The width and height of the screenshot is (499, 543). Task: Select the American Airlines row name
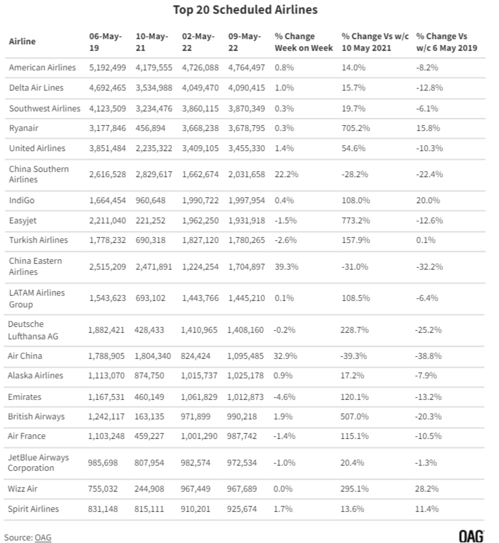coord(42,68)
